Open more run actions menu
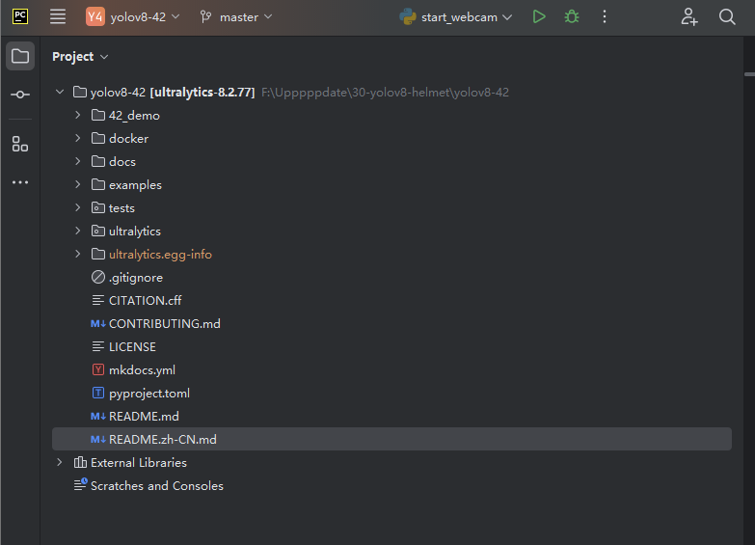Image resolution: width=755 pixels, height=545 pixels. [605, 16]
